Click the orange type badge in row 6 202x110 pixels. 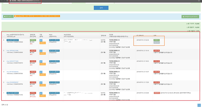click(43, 43)
